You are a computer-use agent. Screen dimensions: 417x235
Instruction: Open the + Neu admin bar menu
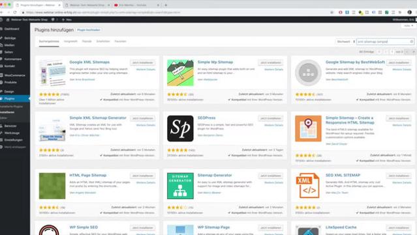pos(67,20)
